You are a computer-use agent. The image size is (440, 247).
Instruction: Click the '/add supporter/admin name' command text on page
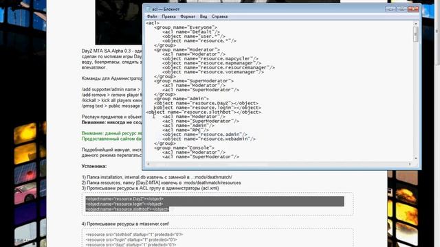click(x=111, y=89)
